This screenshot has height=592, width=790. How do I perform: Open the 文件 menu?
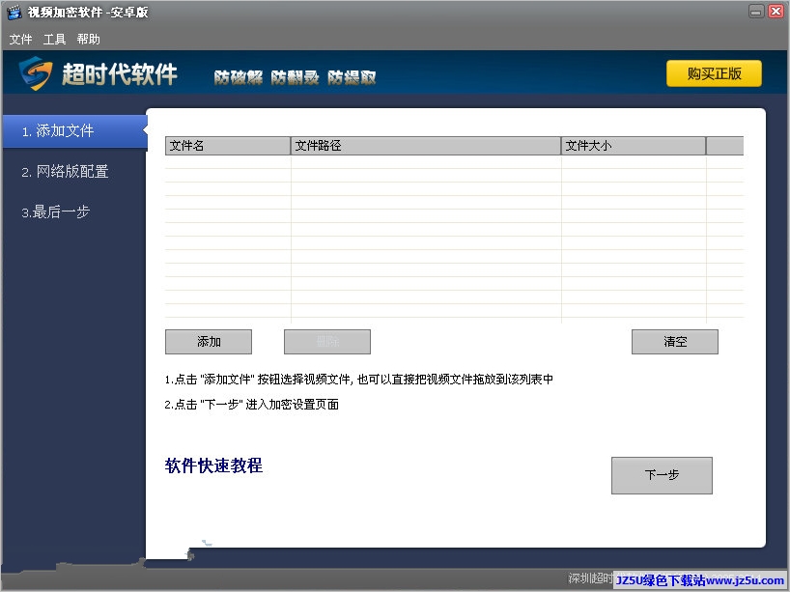[x=20, y=40]
